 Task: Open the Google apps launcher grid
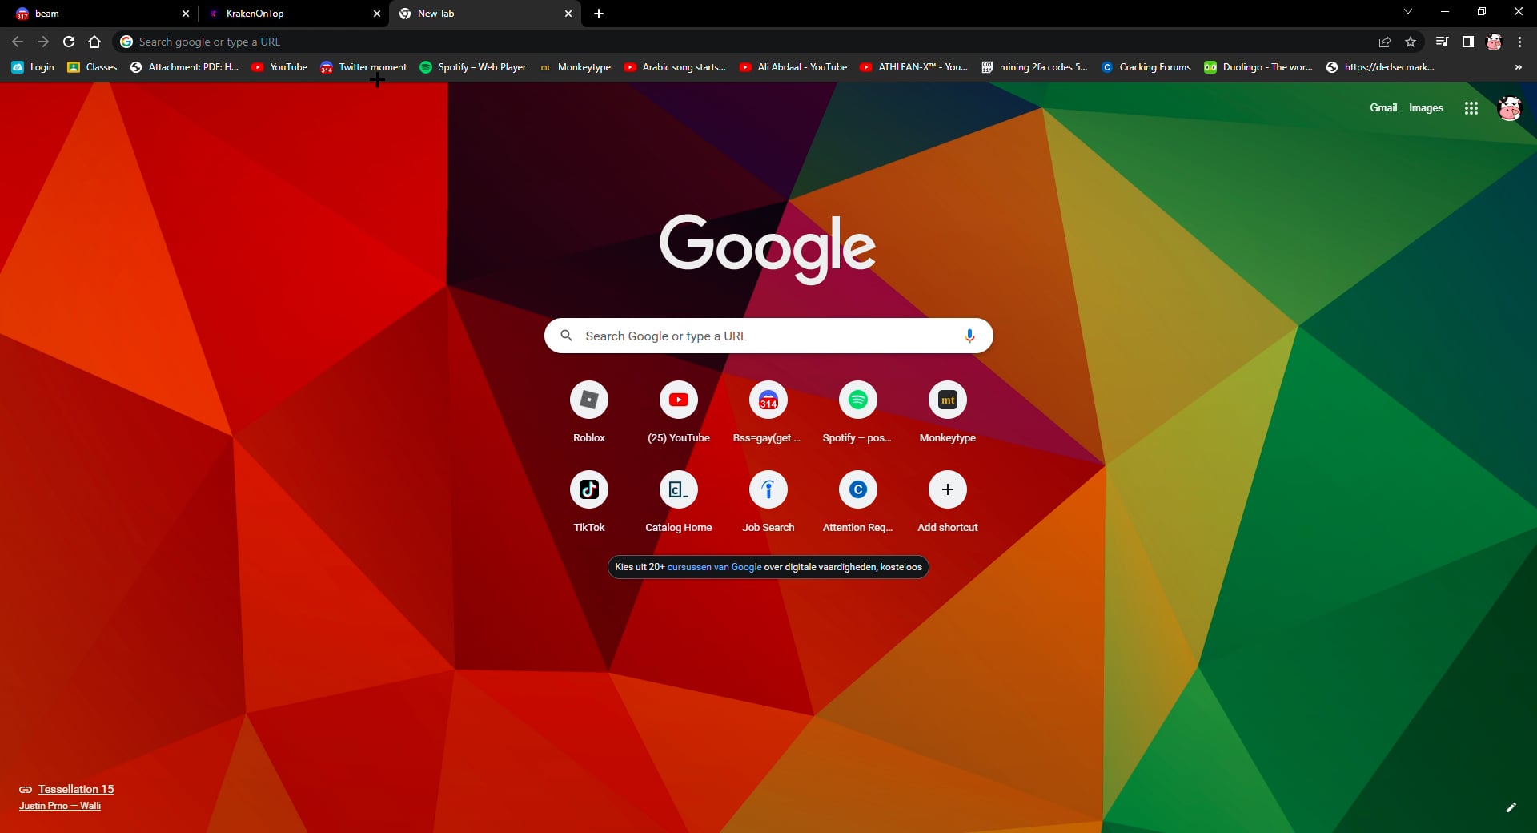point(1471,107)
